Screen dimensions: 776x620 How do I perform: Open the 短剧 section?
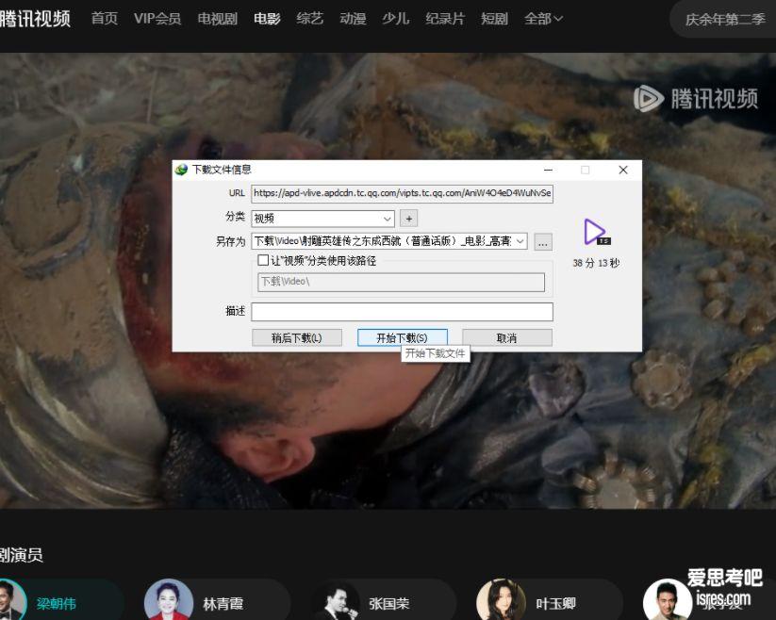coord(494,19)
